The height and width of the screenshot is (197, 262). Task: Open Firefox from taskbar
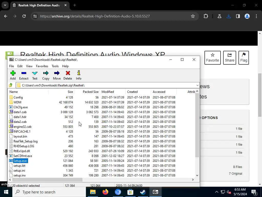coord(105,192)
